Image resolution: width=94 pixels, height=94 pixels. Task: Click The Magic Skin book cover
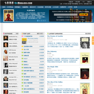pyautogui.click(x=85, y=73)
